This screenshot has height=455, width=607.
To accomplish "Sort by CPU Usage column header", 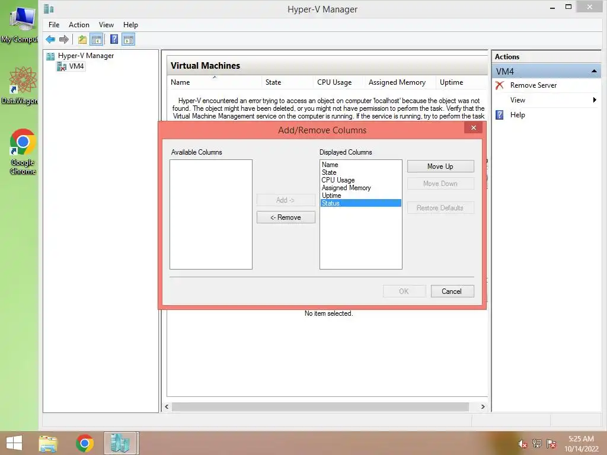I will coord(338,82).
